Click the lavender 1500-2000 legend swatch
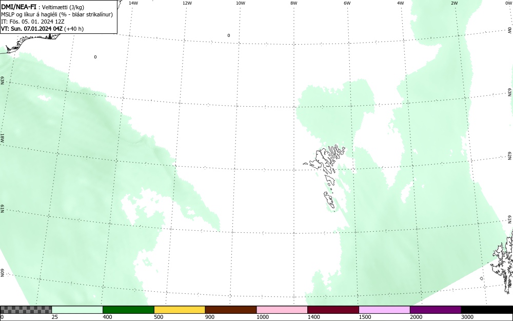Viewport: 513px width, 321px height. (384, 310)
